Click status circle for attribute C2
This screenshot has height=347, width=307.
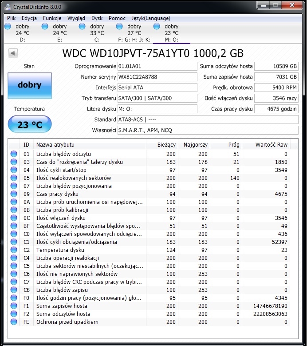pyautogui.click(x=14, y=250)
